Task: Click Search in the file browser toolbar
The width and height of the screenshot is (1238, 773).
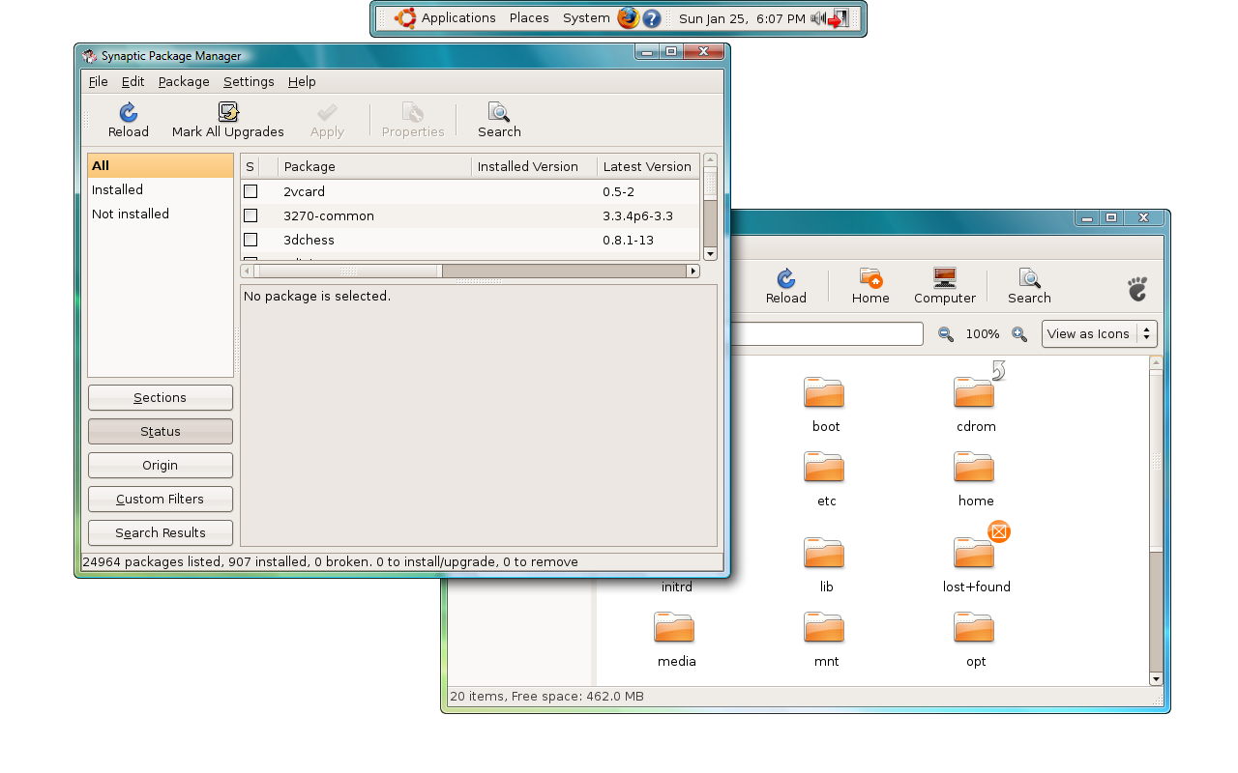Action: click(1029, 287)
